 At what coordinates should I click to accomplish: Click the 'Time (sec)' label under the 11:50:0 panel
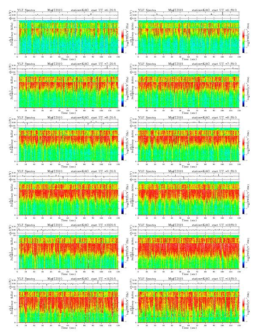pyautogui.click(x=189, y=327)
